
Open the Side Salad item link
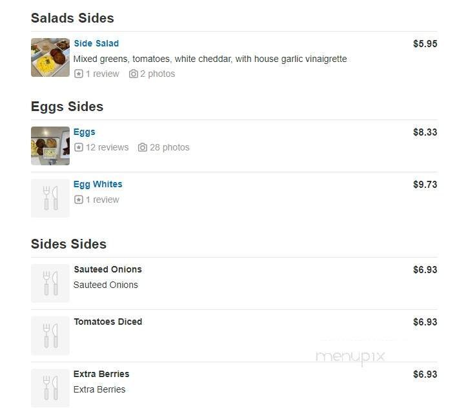click(96, 43)
